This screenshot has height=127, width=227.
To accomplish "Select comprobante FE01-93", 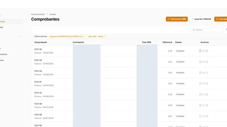I will (38, 60).
